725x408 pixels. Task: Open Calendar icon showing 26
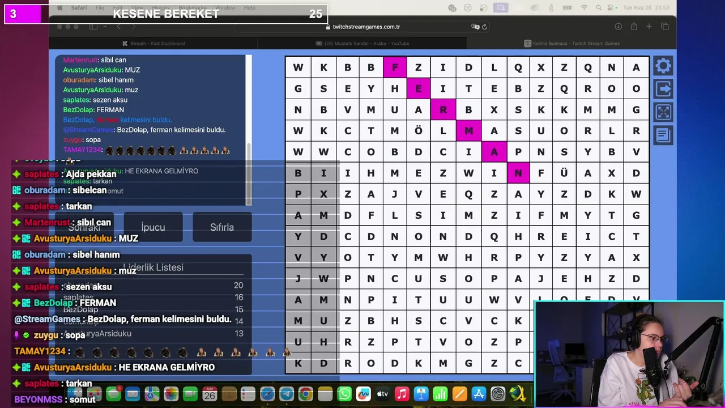point(210,394)
